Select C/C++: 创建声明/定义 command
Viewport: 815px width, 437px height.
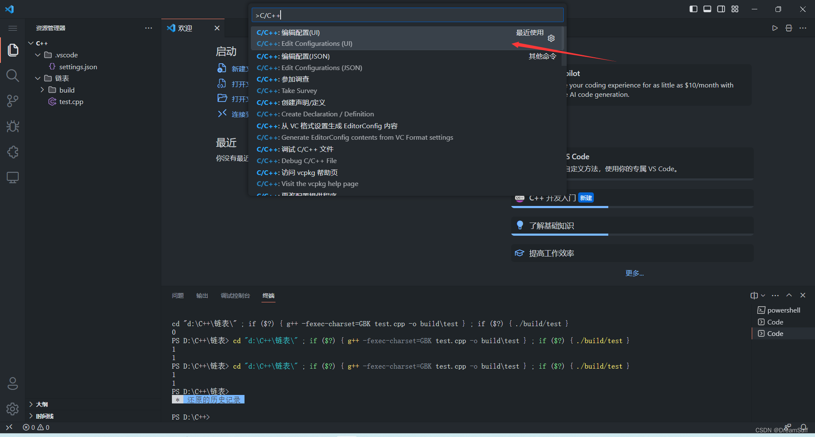[406, 108]
